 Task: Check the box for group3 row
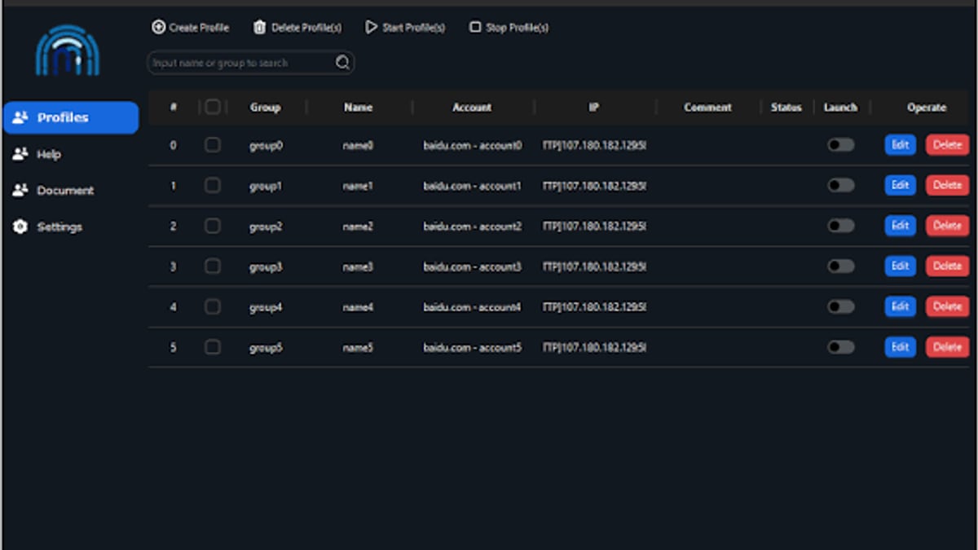click(x=213, y=266)
